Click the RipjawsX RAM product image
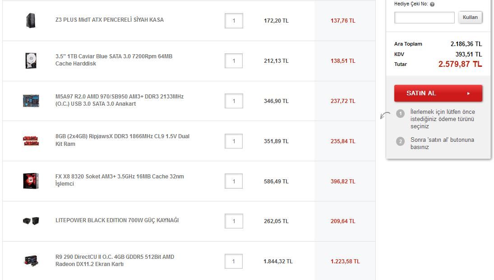The width and height of the screenshot is (494, 280). coord(31,141)
